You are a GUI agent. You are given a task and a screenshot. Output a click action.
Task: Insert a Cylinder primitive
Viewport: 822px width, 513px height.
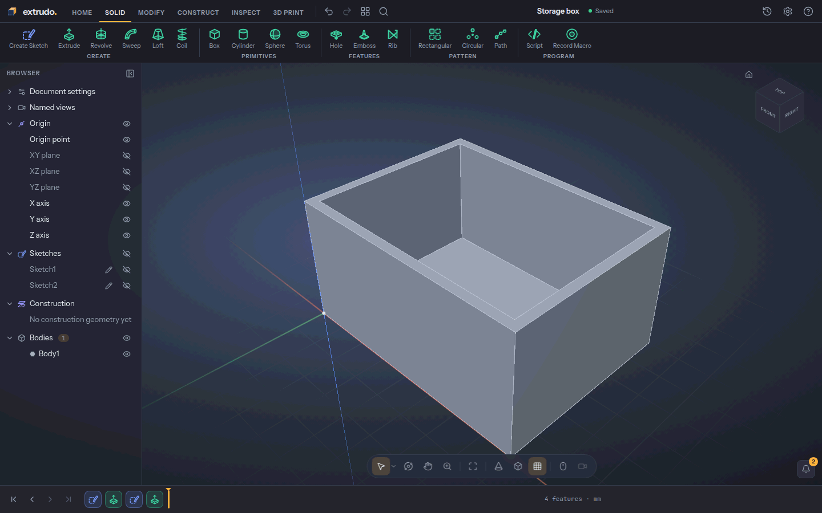(x=243, y=39)
